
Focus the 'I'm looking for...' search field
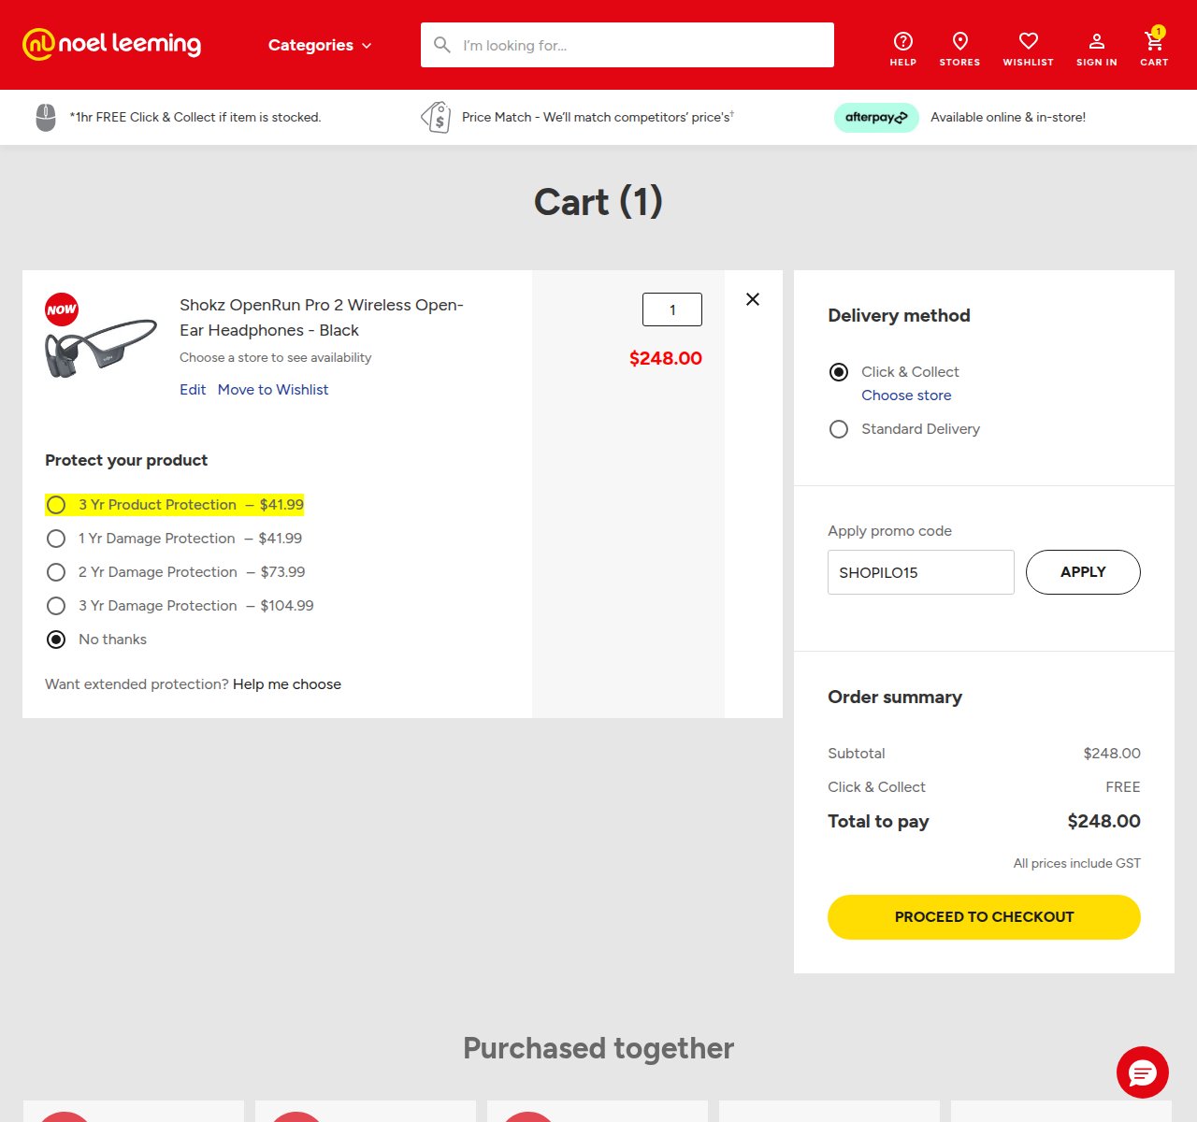pyautogui.click(x=627, y=45)
